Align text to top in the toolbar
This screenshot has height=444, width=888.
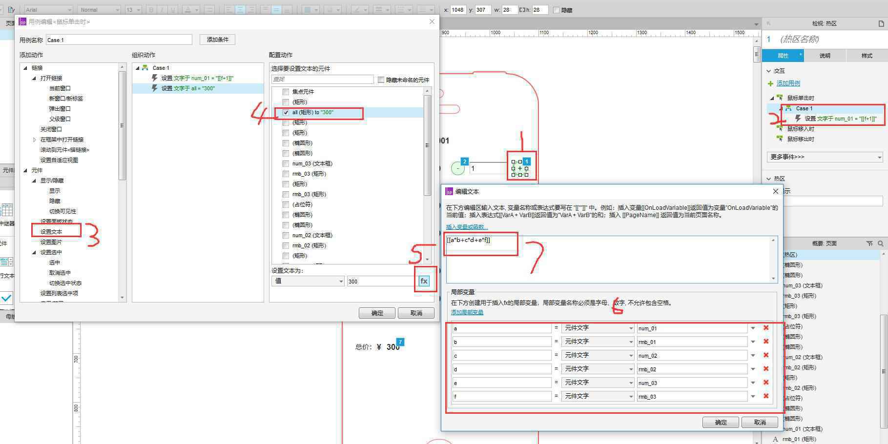pyautogui.click(x=265, y=10)
